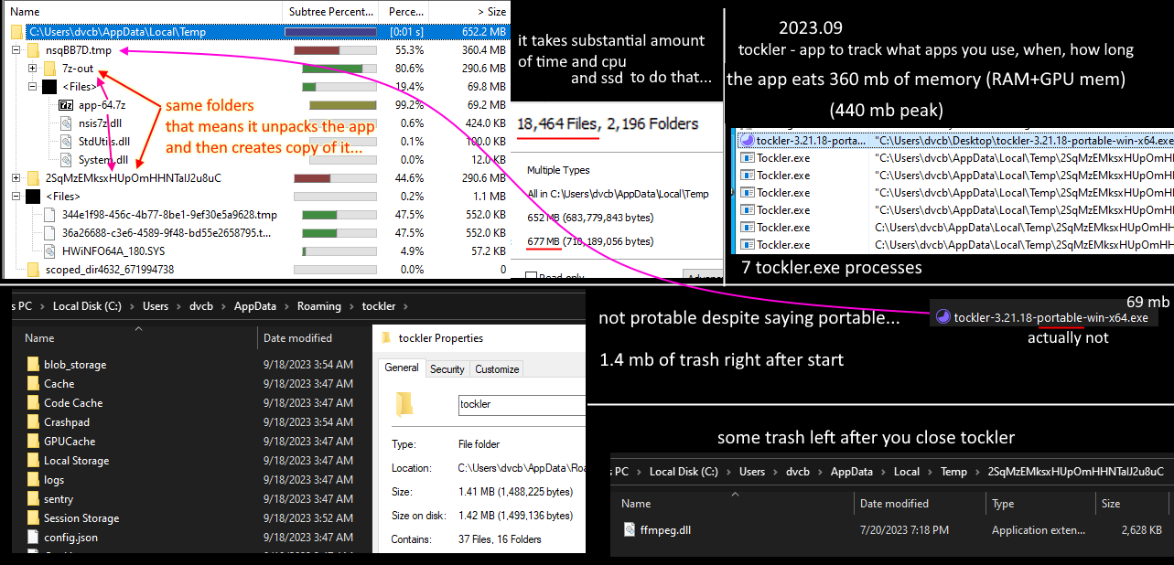Click the Tockler command-line path with Desktop
1174x565 pixels.
(x=1024, y=141)
